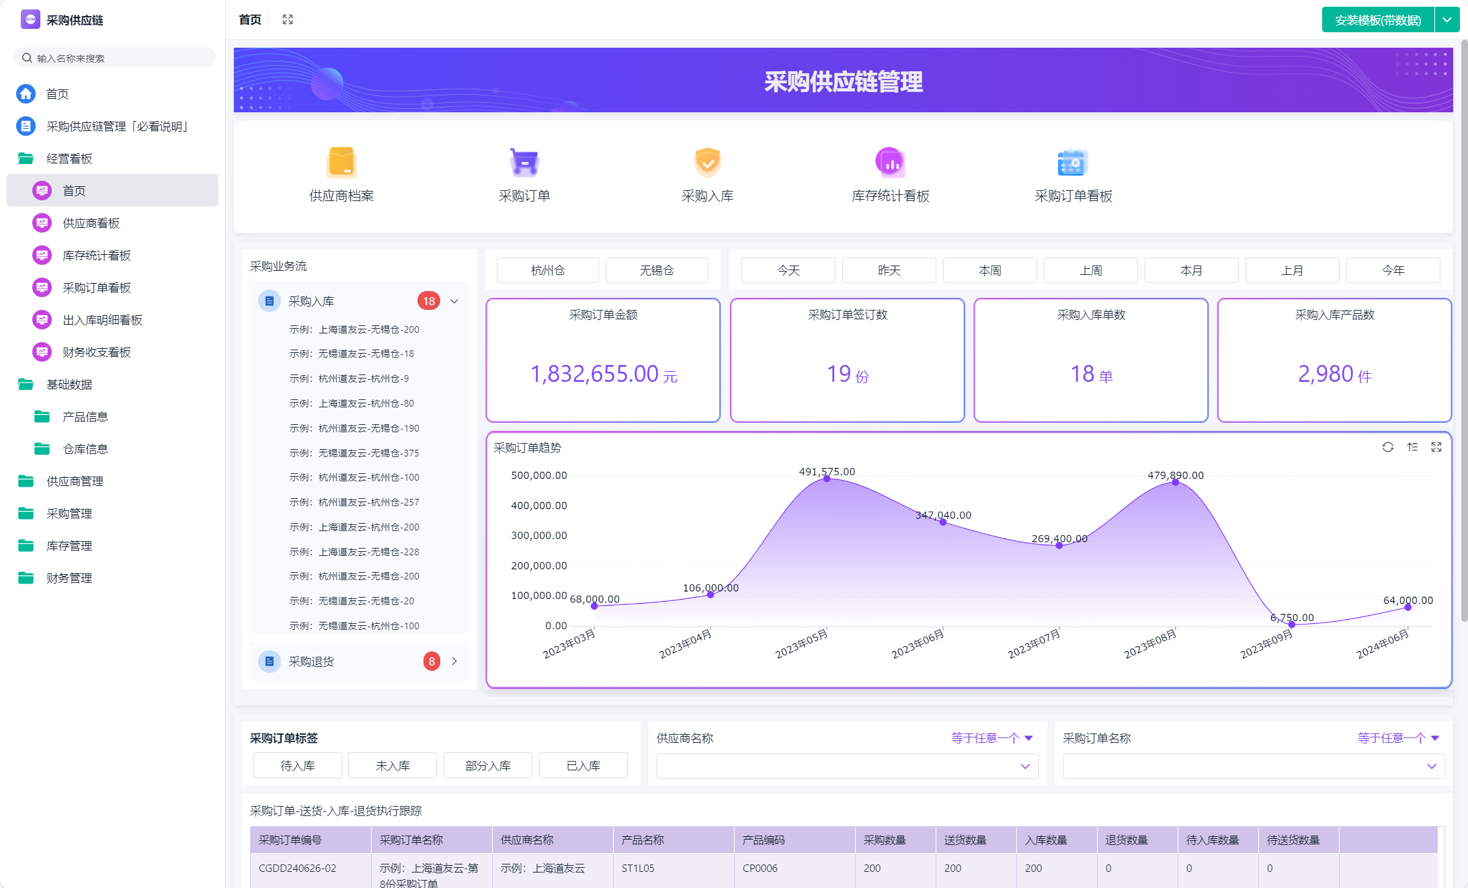Toggle the 本月 date filter
Viewport: 1468px width, 888px height.
tap(1191, 270)
